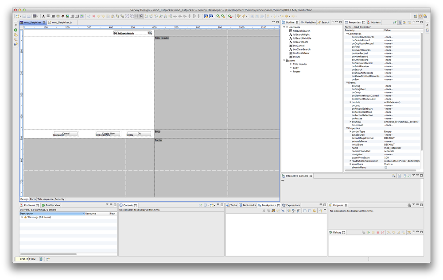
Task: Click the clear icon in Interactive Console toolbar
Action: coord(394,176)
